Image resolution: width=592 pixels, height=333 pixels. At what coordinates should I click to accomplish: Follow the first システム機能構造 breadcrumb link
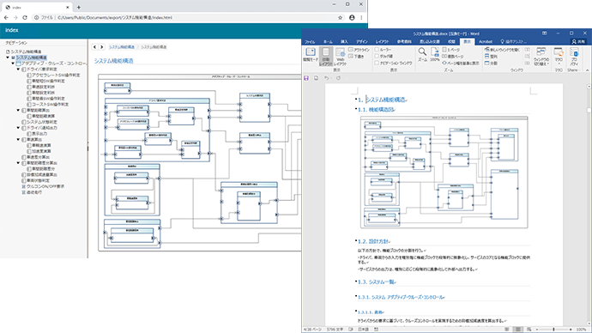[122, 47]
